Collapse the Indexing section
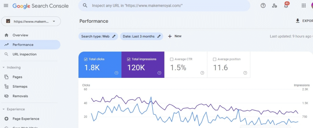 3,67
